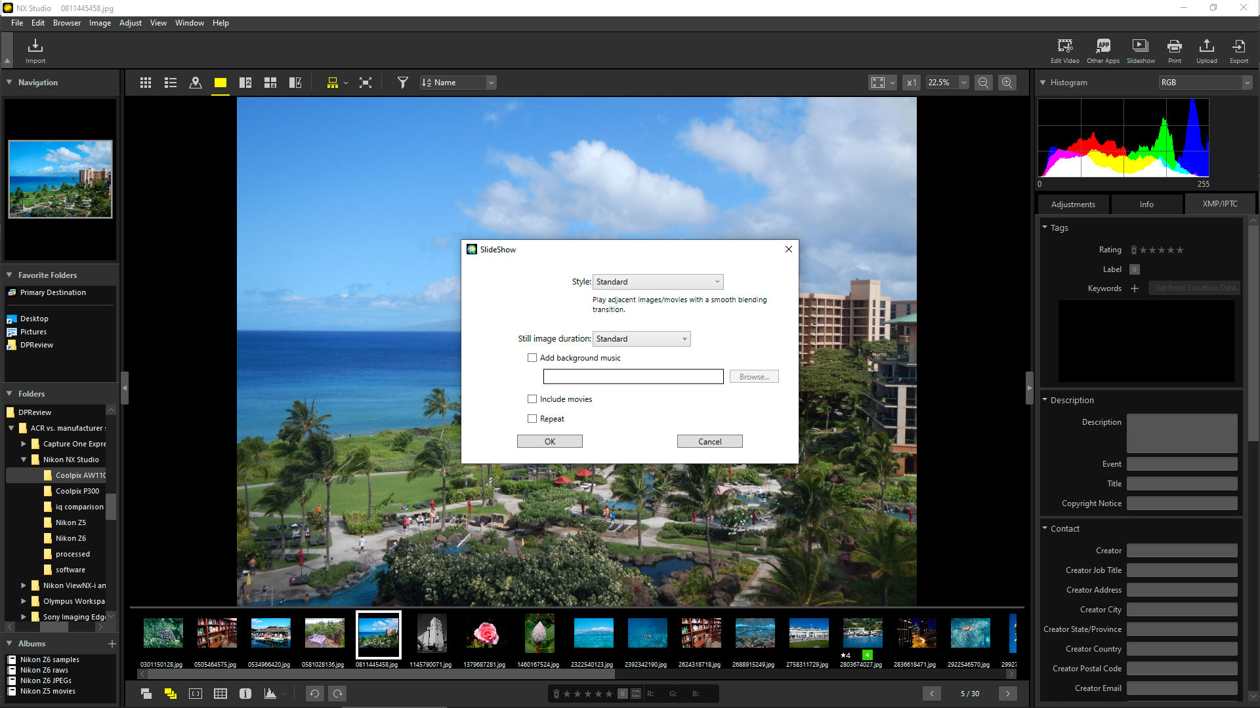1260x708 pixels.
Task: Open the Window menu
Action: [x=190, y=23]
